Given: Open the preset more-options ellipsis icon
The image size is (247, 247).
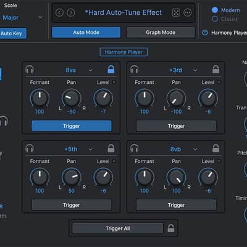Looking at the screenshot, I should [x=188, y=12].
